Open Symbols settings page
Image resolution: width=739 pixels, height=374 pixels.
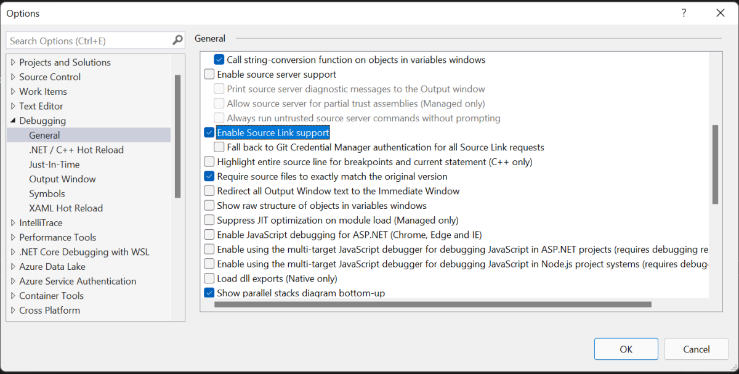pos(47,193)
